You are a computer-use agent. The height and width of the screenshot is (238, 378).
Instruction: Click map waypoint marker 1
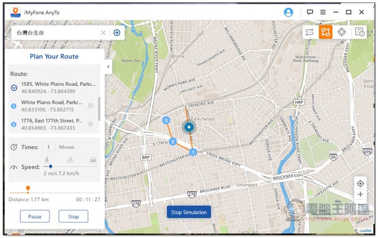193,152
